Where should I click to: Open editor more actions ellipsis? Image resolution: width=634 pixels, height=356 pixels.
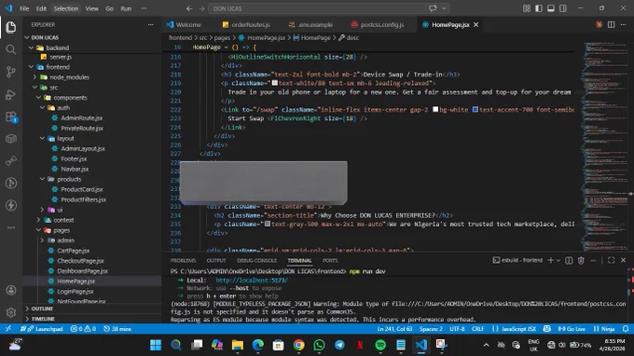pyautogui.click(x=623, y=24)
